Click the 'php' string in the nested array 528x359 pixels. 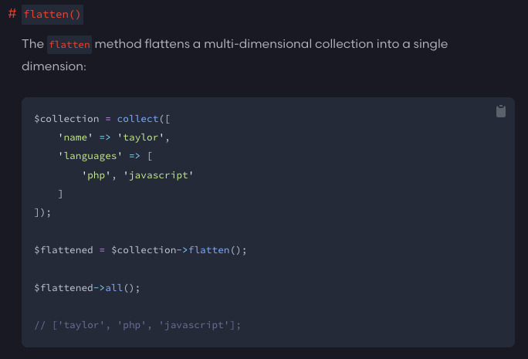[x=96, y=175]
